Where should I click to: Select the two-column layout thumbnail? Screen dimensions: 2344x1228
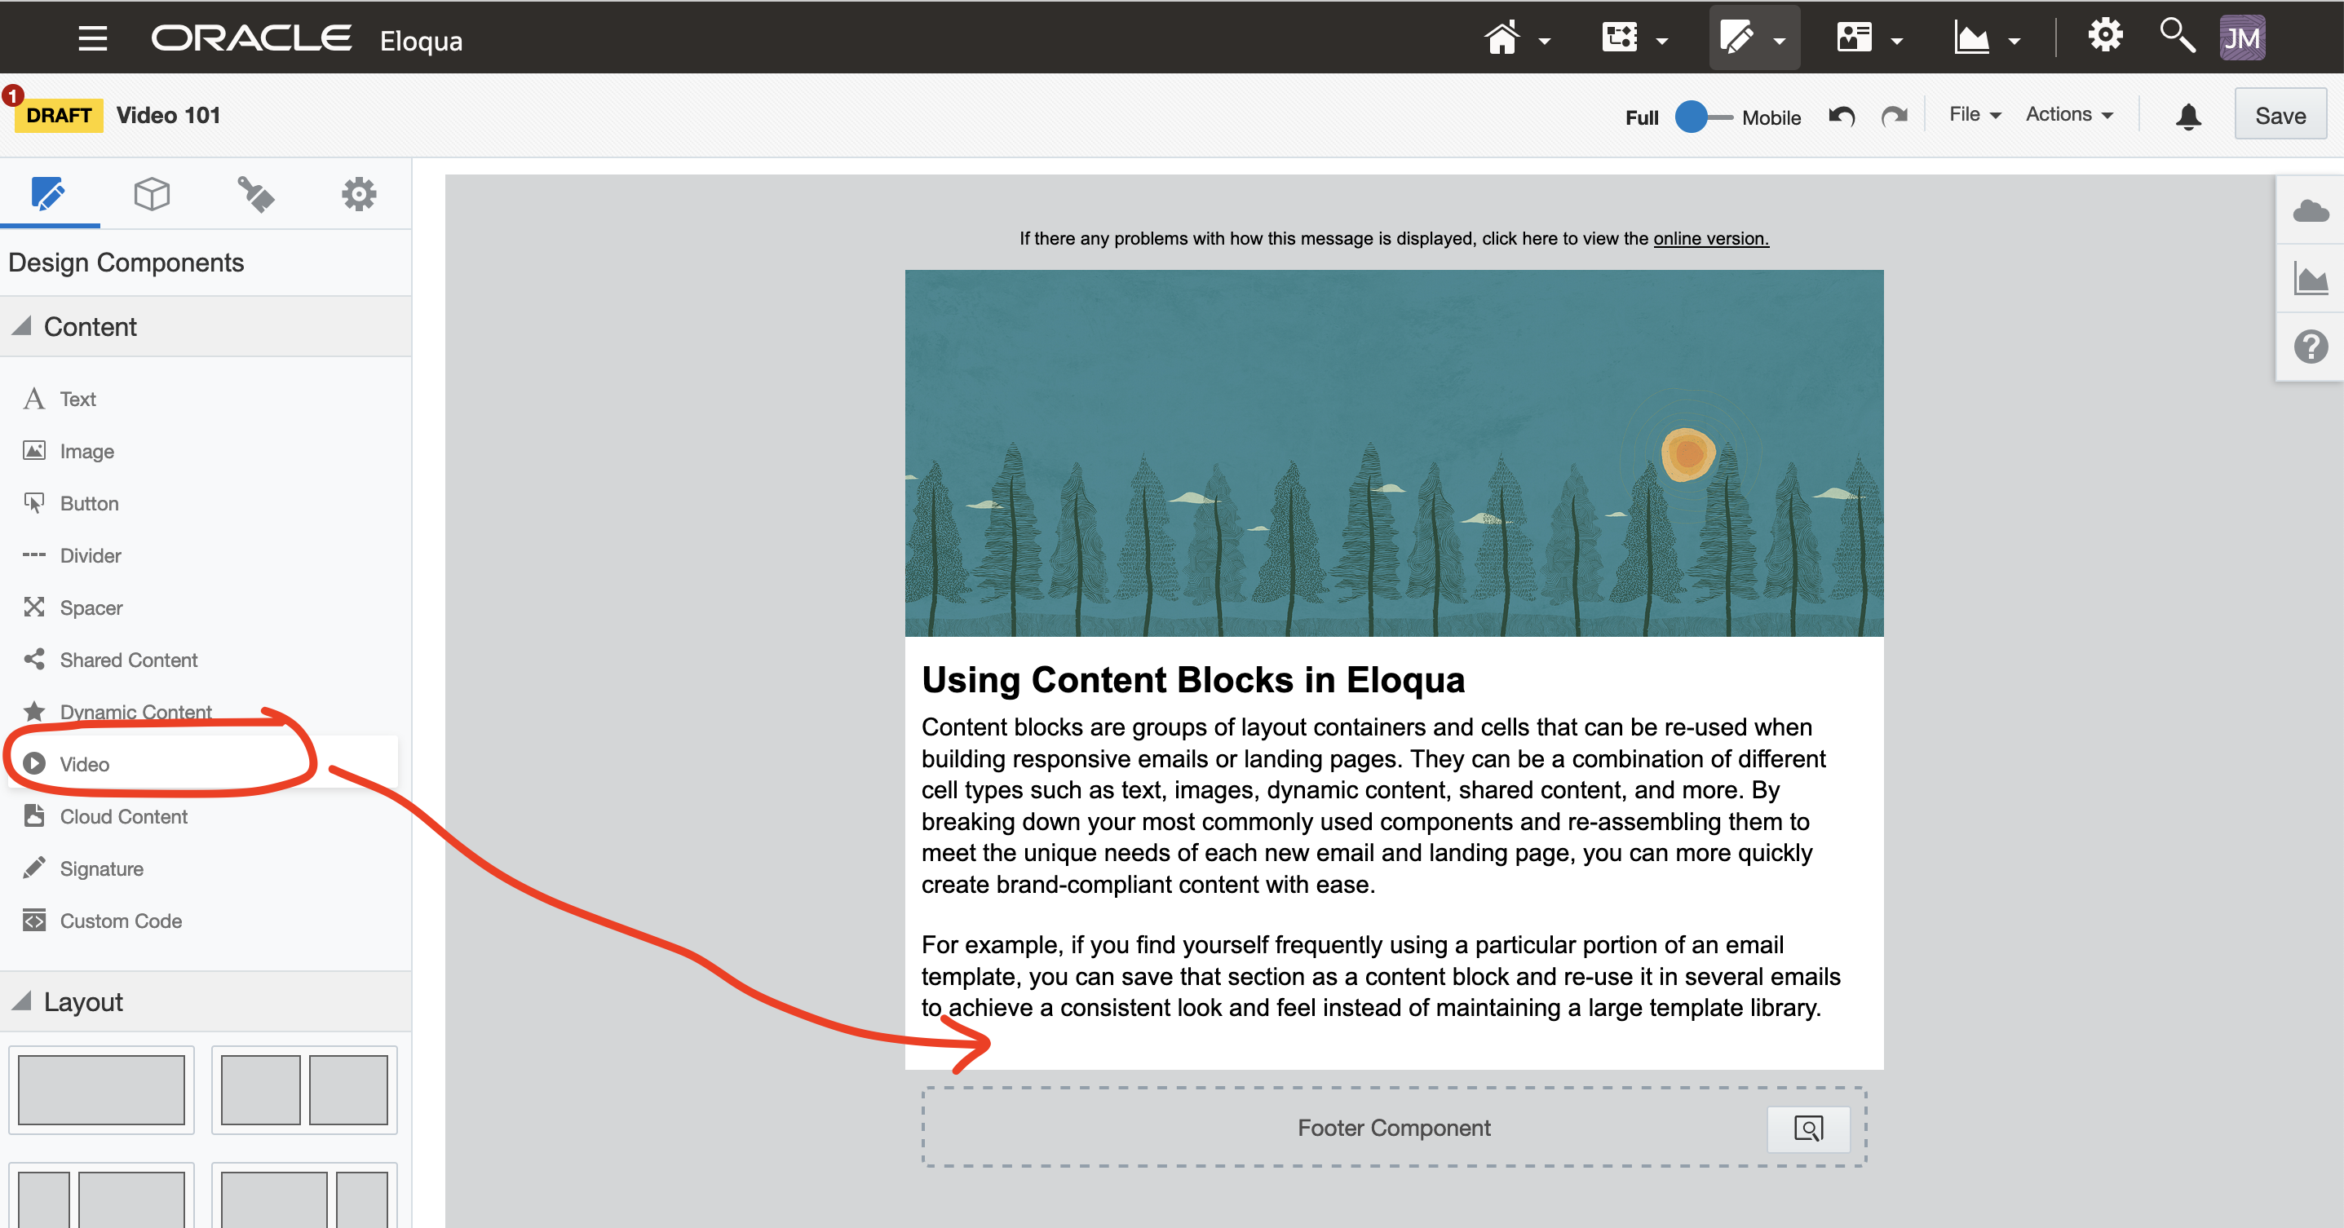(304, 1089)
